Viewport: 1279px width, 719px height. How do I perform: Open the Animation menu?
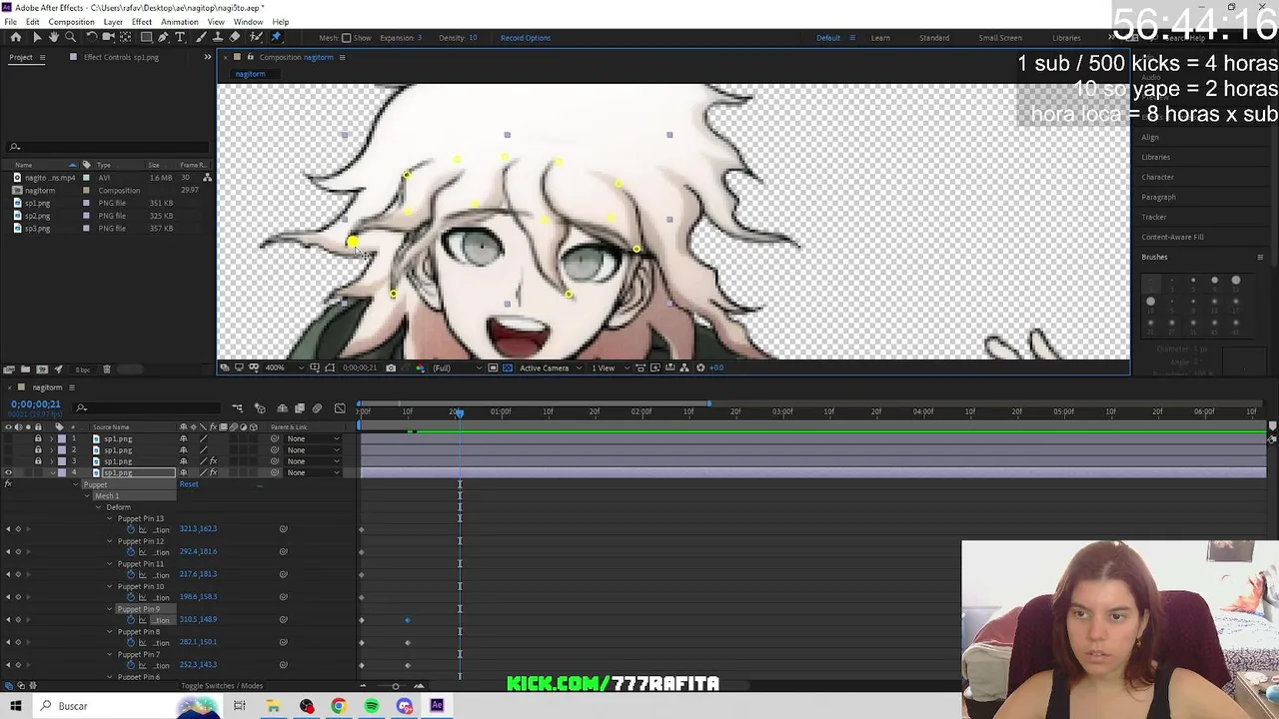179,22
